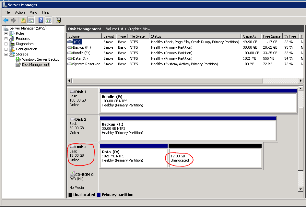Expand the Configuration tree node
Screen dimensions: 306x207
[x=6, y=49]
